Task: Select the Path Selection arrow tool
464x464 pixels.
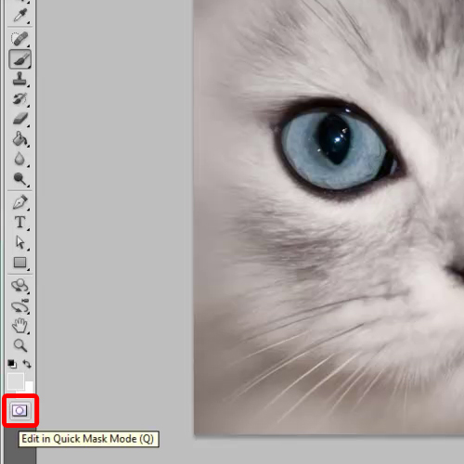Action: (20, 242)
